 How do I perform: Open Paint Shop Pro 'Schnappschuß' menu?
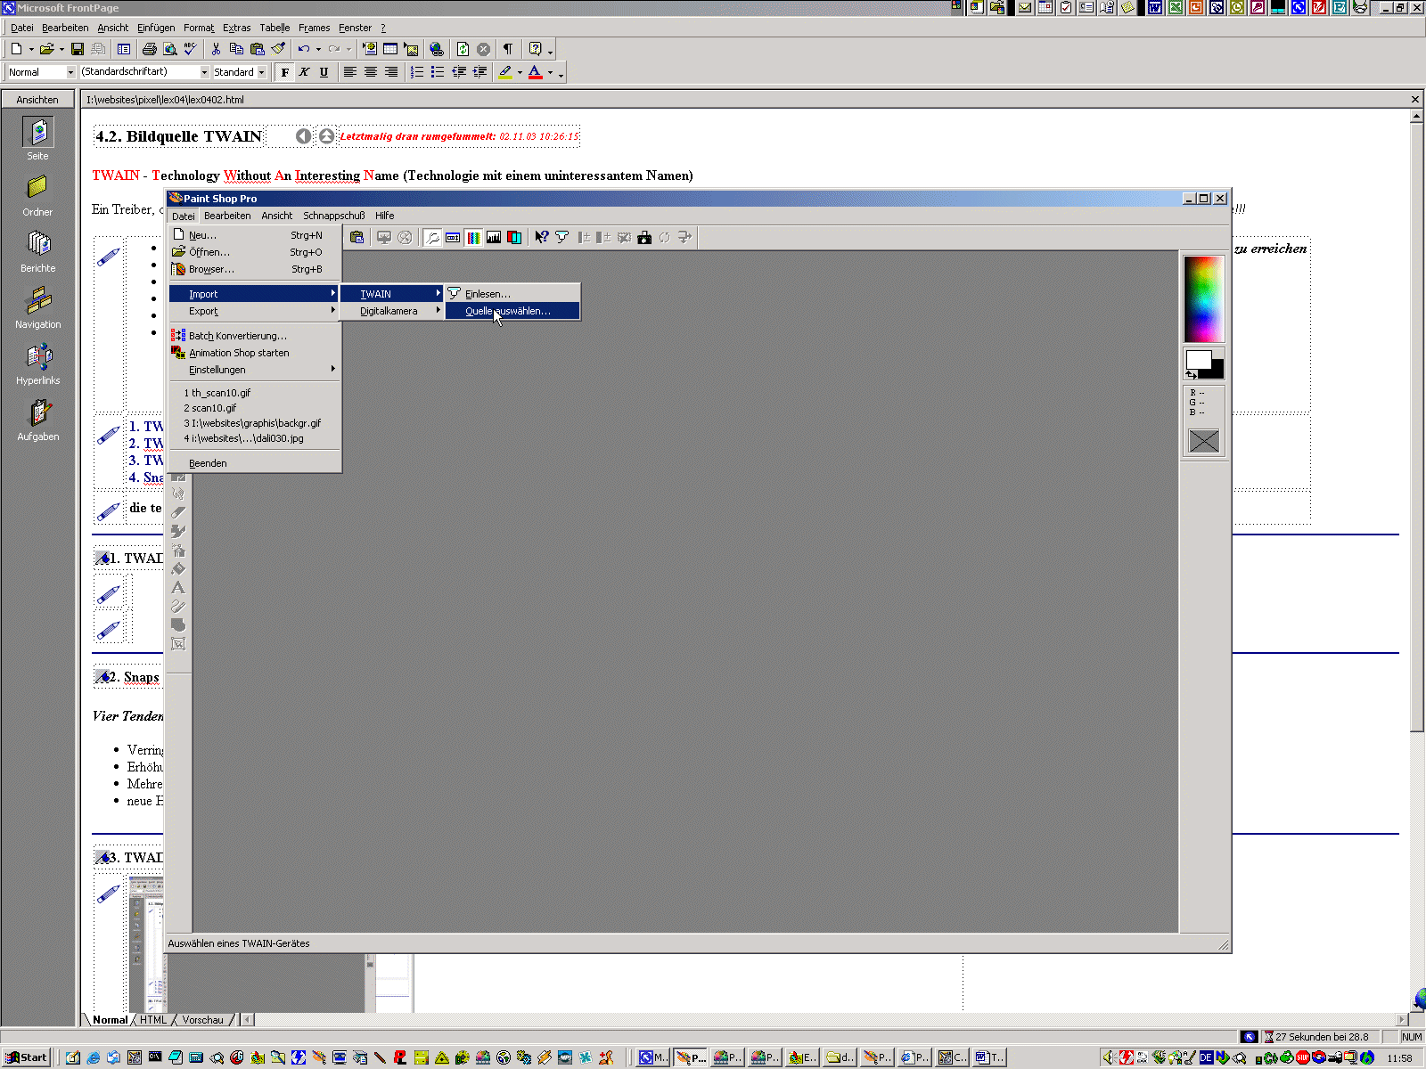coord(334,216)
